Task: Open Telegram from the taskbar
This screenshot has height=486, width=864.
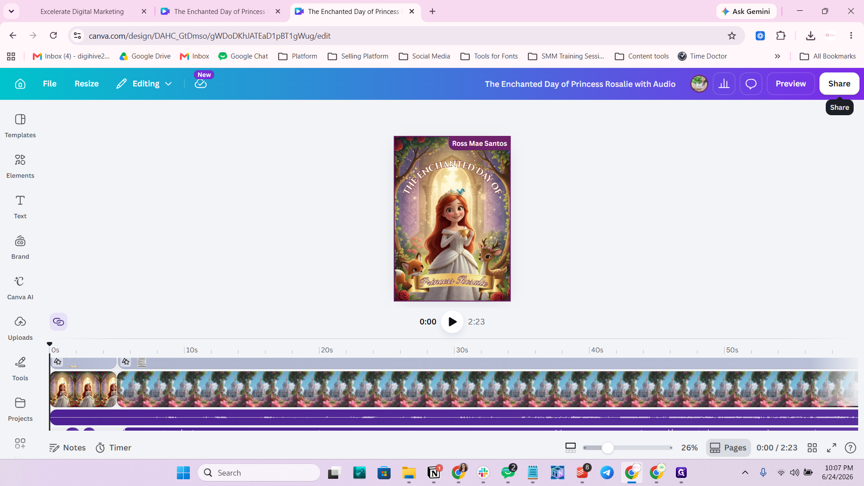Action: [607, 472]
